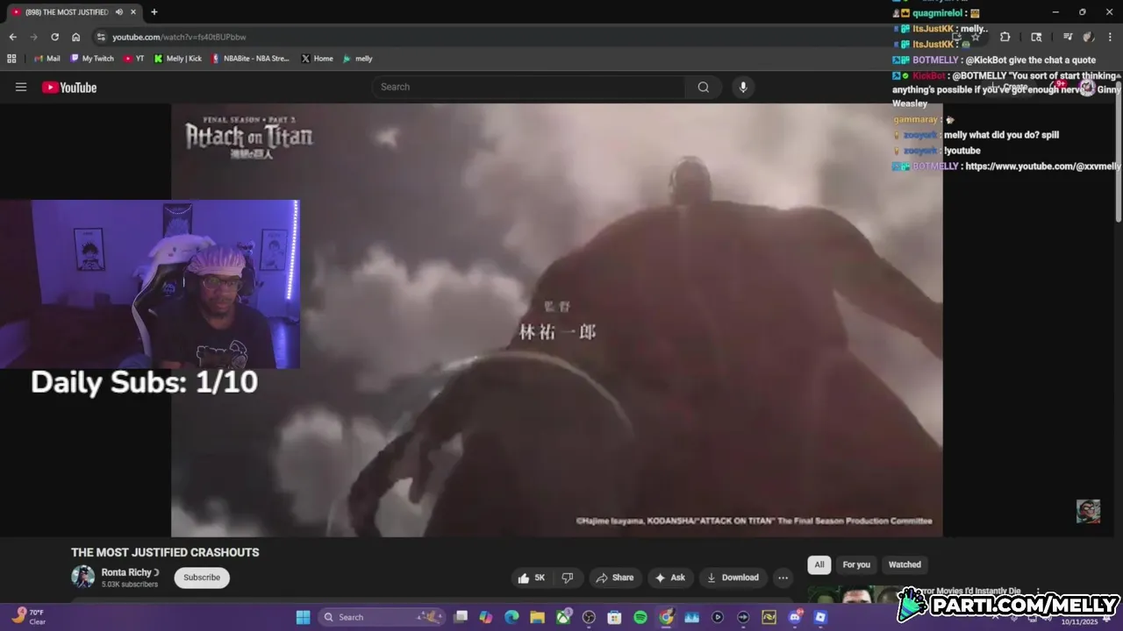1123x631 pixels.
Task: Open the X Home bookmark
Action: pyautogui.click(x=317, y=59)
